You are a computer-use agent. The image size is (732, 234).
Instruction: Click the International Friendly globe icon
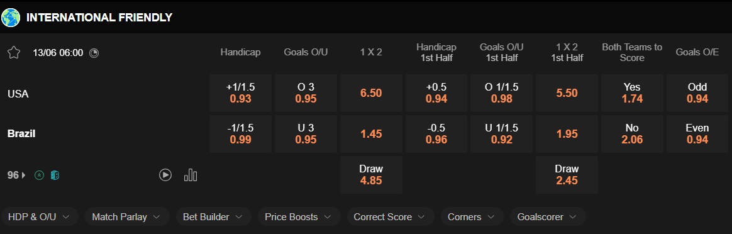coord(11,17)
